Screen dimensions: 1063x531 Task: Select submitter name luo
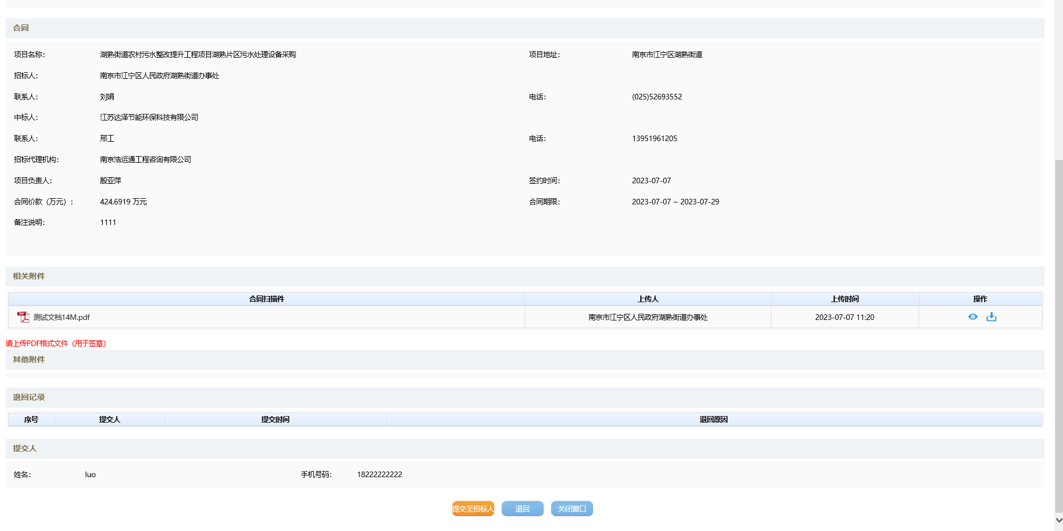click(91, 474)
